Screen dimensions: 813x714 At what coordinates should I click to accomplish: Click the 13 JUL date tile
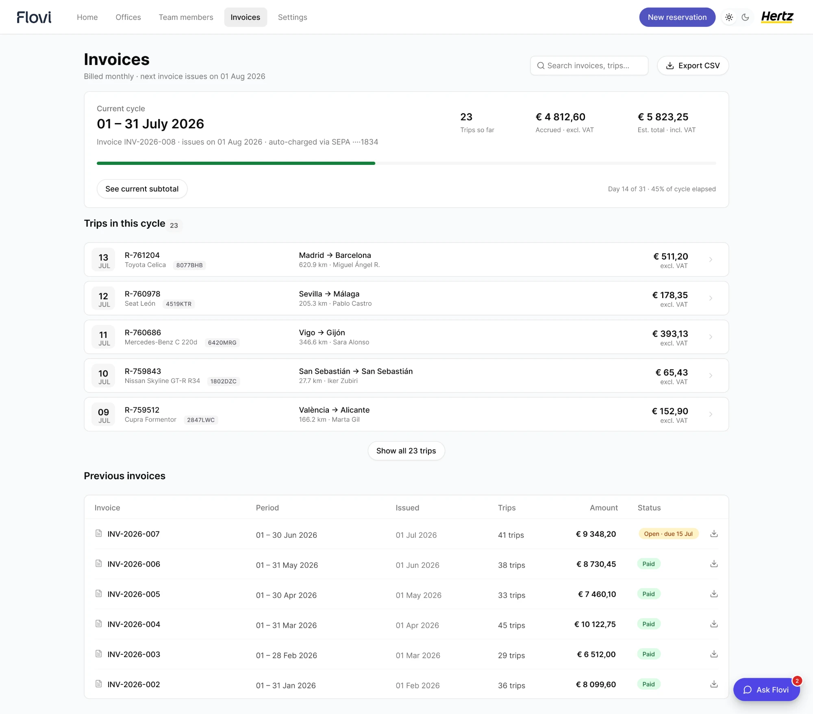pyautogui.click(x=104, y=260)
